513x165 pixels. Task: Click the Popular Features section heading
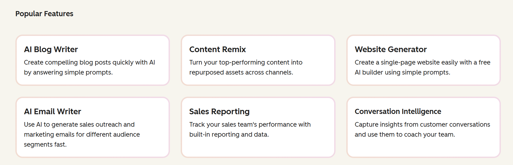(44, 14)
